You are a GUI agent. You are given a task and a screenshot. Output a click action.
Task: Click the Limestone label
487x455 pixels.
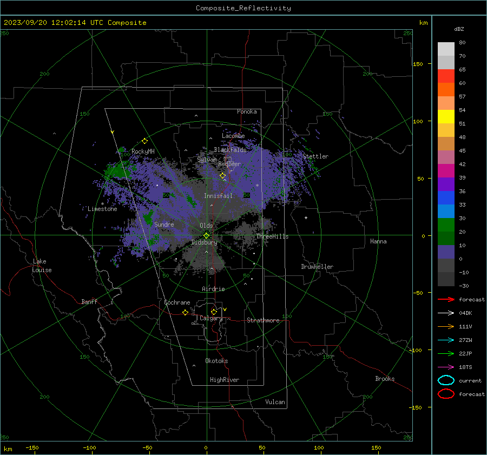102,209
